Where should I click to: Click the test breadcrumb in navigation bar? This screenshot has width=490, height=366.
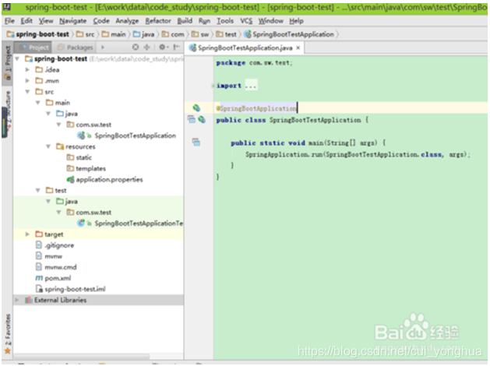pyautogui.click(x=226, y=34)
